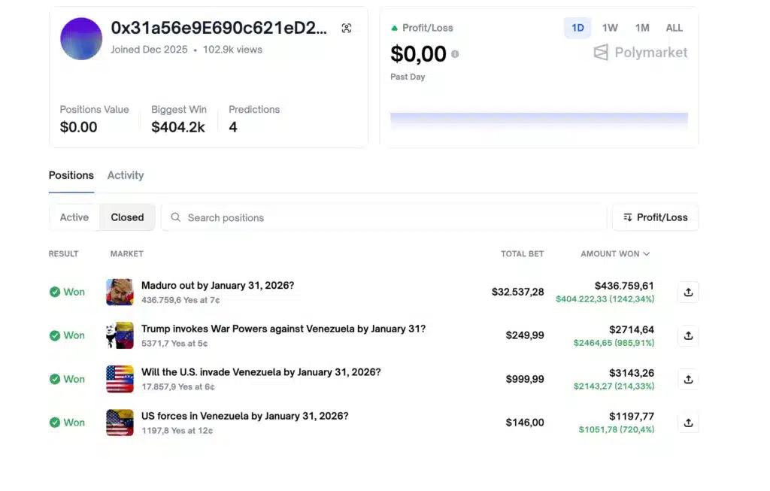Sort by the Amount Won column arrow
Viewport: 770px width, 491px height.
point(647,254)
